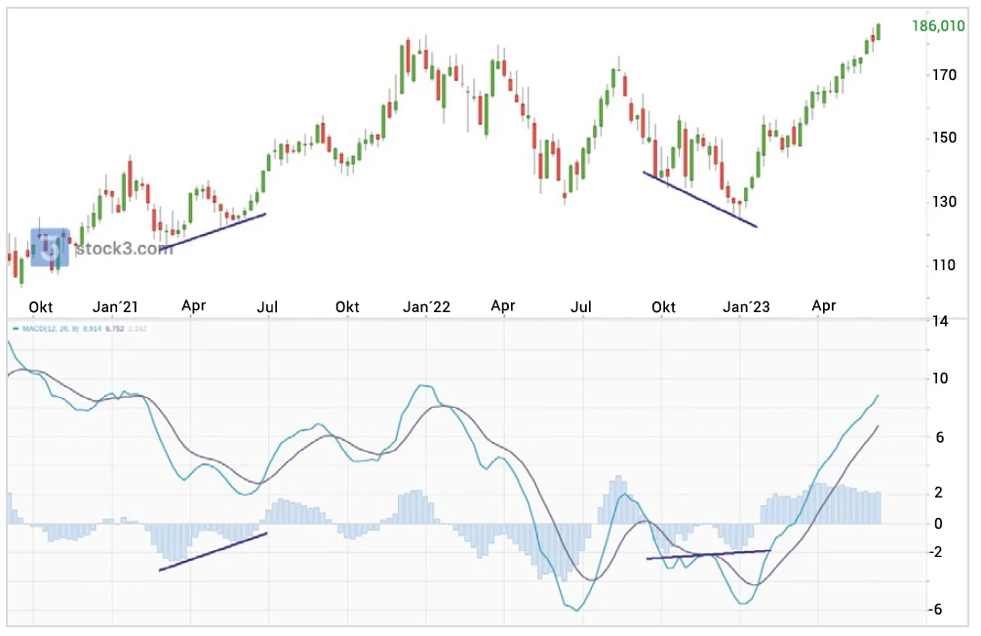
Task: Click the MACD value 10 axis label
Action: pos(940,378)
